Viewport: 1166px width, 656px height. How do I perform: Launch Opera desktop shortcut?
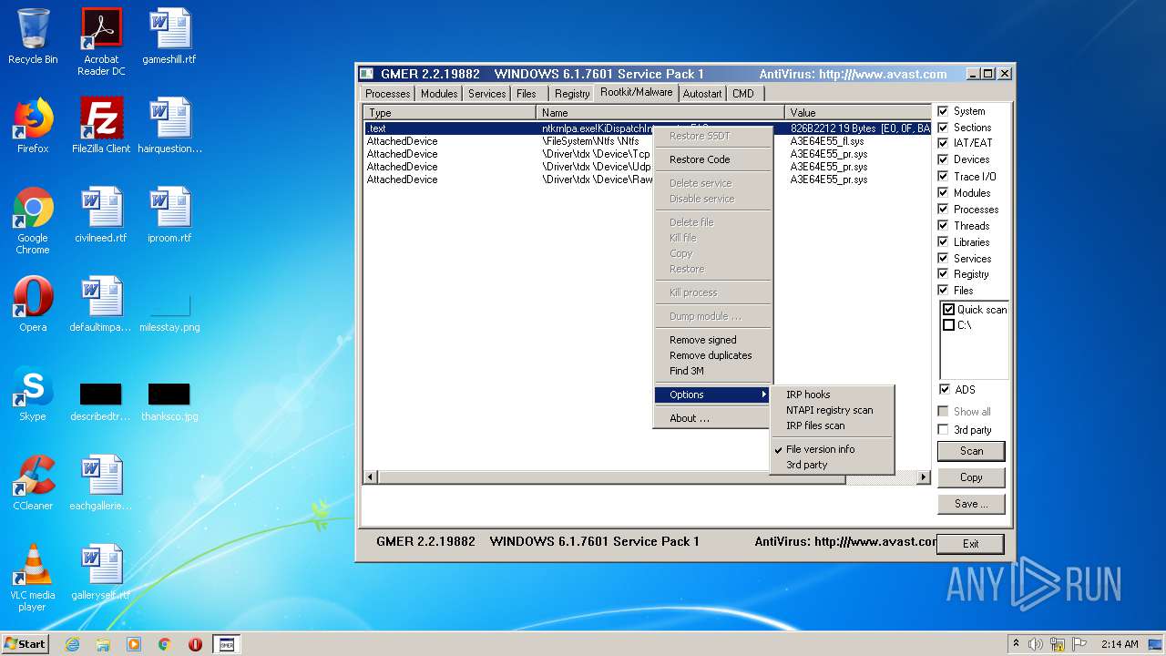click(33, 304)
